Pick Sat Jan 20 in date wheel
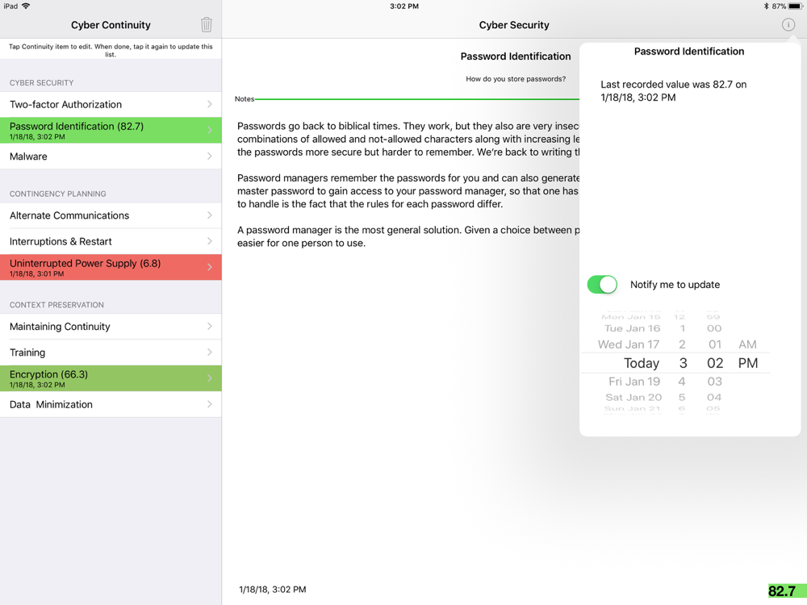 coord(633,397)
